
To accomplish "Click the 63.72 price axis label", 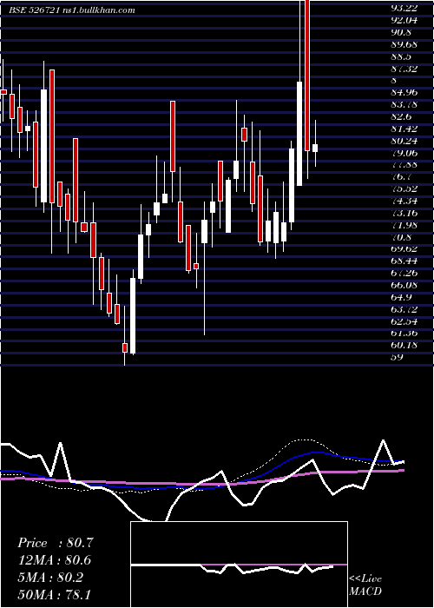I will 404,309.
